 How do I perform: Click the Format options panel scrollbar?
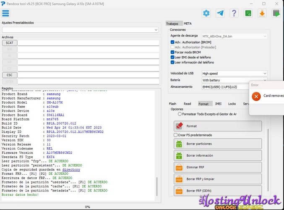[268, 160]
